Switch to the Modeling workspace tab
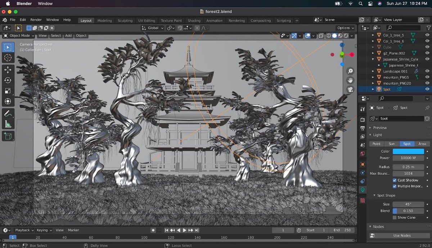This screenshot has width=432, height=248. [104, 21]
